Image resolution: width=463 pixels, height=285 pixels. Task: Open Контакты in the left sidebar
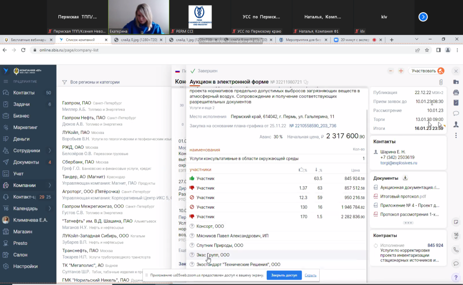click(x=24, y=93)
